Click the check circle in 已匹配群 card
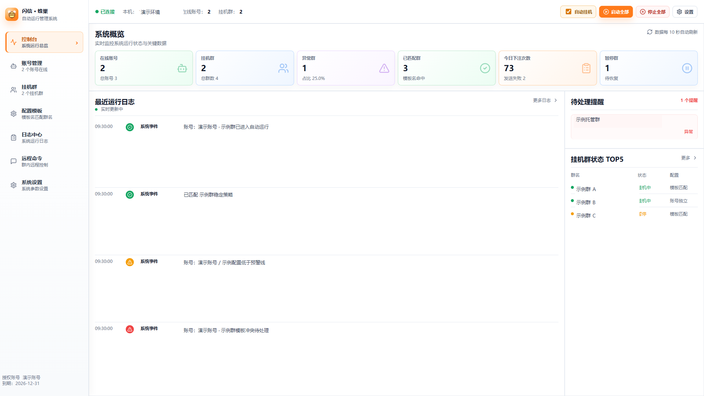 click(x=485, y=68)
